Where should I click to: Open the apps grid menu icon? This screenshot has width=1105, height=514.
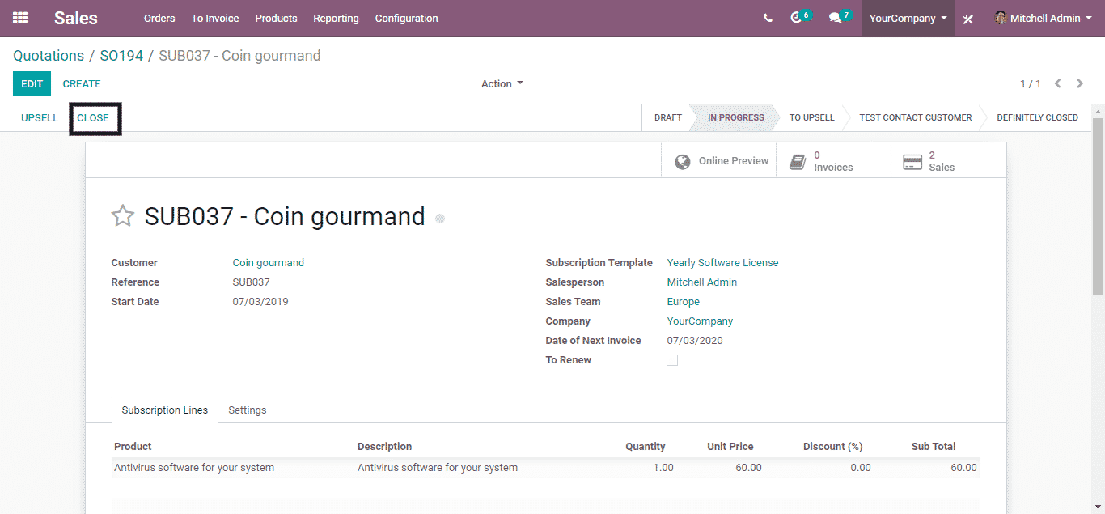click(20, 18)
